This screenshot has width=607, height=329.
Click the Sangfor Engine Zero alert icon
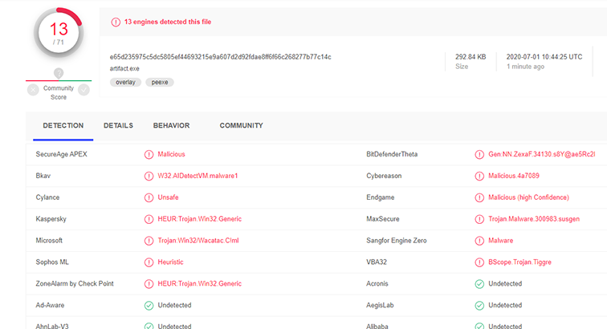pyautogui.click(x=479, y=241)
